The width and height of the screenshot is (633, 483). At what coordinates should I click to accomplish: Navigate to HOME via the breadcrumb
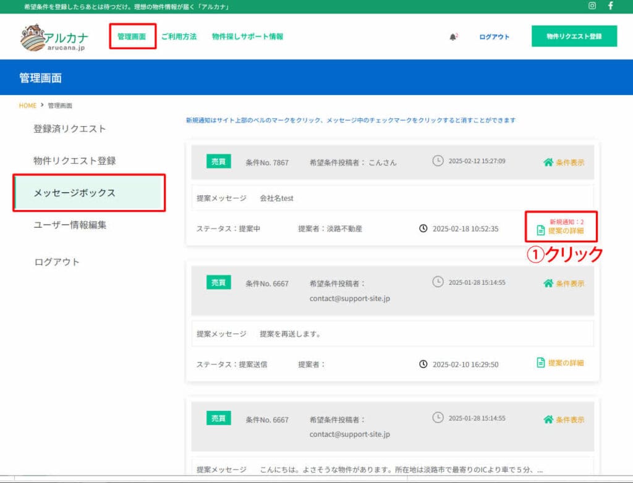pos(27,105)
